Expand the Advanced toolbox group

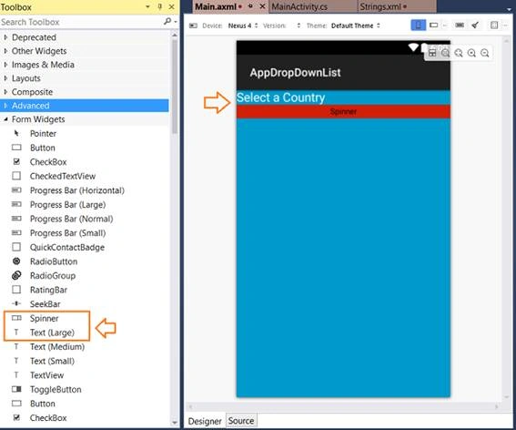pyautogui.click(x=5, y=106)
